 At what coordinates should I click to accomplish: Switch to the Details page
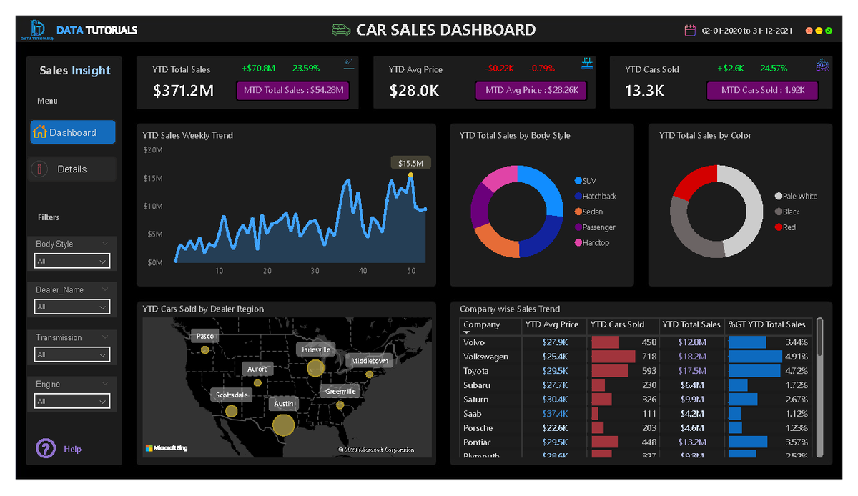click(72, 168)
